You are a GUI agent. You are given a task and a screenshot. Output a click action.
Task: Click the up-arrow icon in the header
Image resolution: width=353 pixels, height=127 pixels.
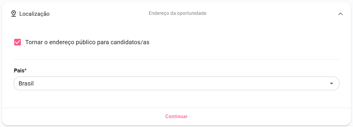click(x=341, y=14)
